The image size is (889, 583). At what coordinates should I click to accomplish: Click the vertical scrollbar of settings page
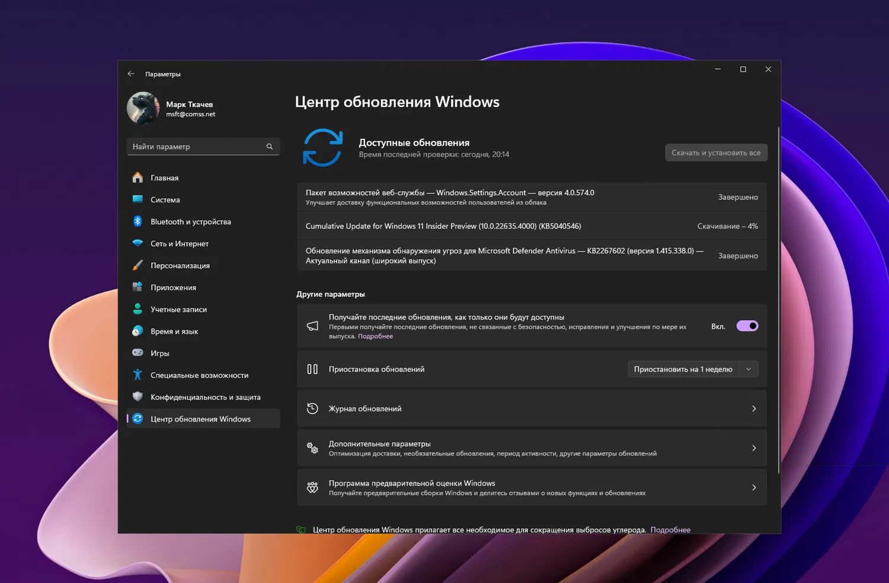(x=778, y=300)
